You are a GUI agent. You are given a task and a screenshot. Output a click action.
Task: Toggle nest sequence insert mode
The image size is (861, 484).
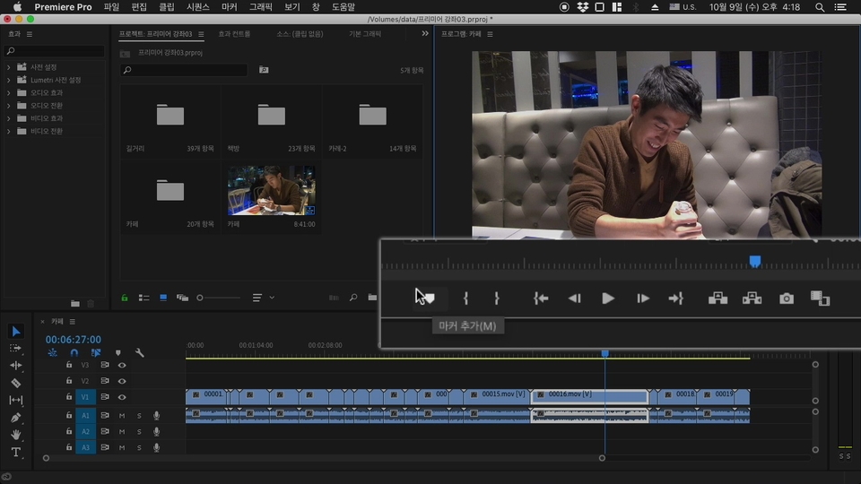tap(52, 353)
